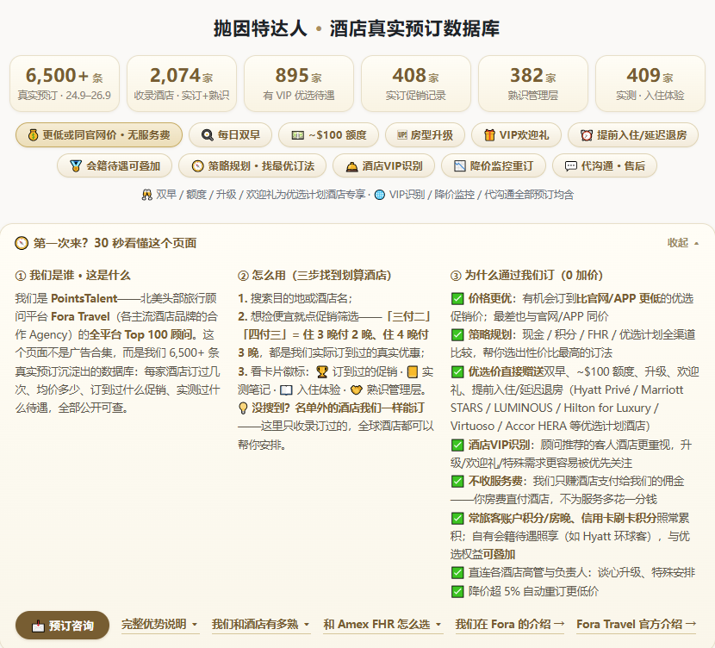715x648 pixels.
Task: Click the chart icon beside 降价监控重订
Action: 460,166
